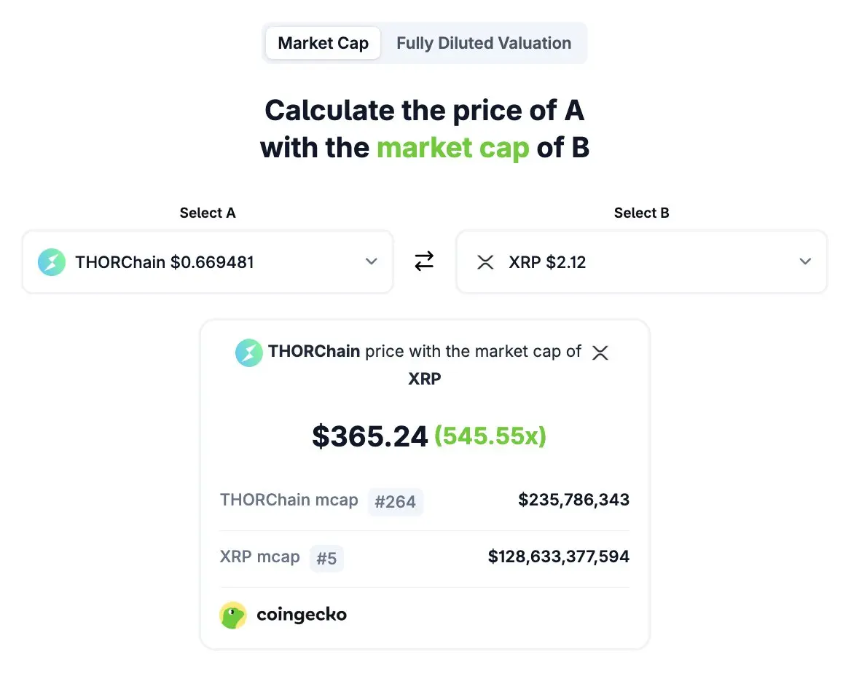Screen dimensions: 851x673
Task: Expand the Select B chevron arrow
Action: point(805,262)
